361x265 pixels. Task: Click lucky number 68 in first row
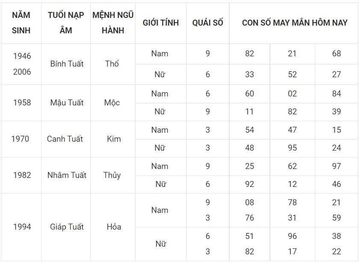tap(336, 54)
